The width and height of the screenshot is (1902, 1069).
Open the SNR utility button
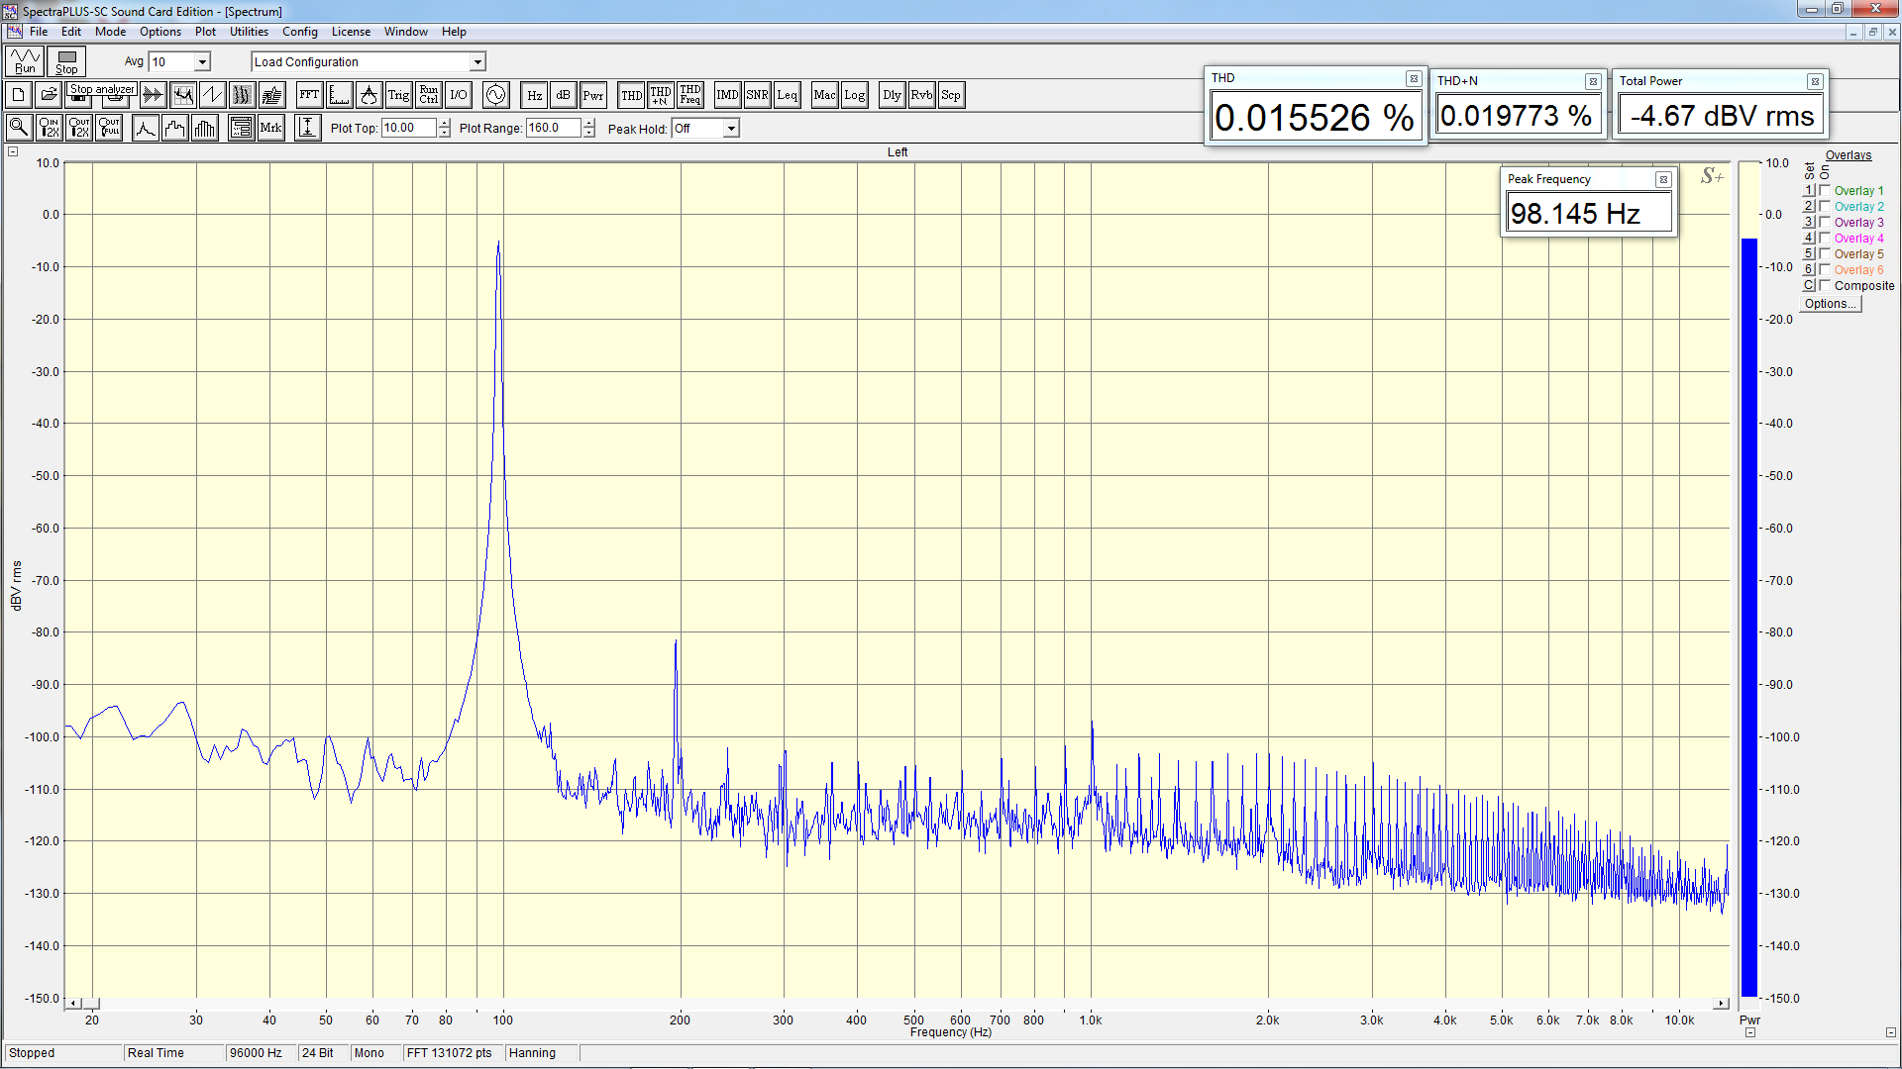coord(757,95)
